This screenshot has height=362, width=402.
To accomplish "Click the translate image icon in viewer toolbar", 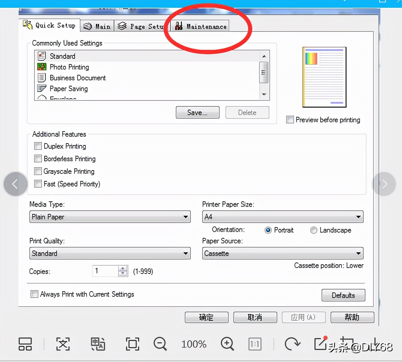I will 98,344.
